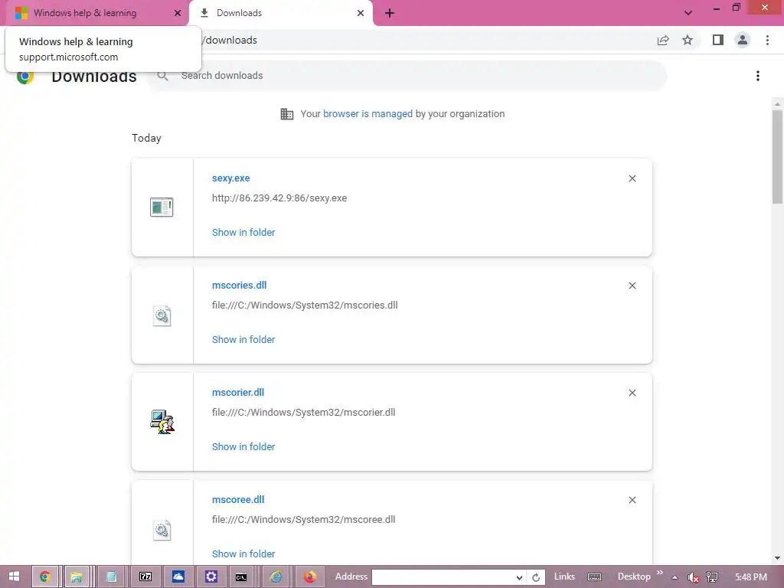
Task: Launch Firefox from the taskbar
Action: point(310,577)
